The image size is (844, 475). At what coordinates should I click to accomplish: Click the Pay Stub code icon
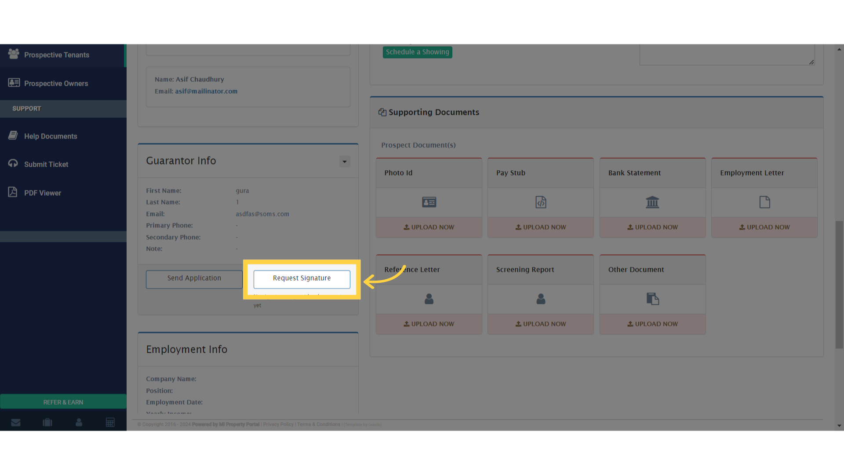pos(540,202)
